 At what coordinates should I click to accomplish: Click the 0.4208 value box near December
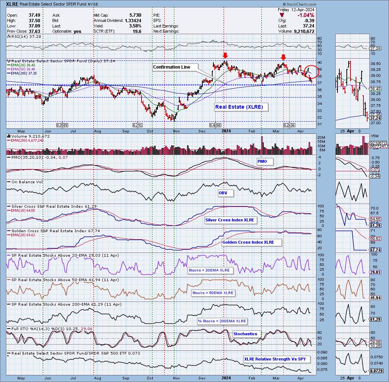215,125
